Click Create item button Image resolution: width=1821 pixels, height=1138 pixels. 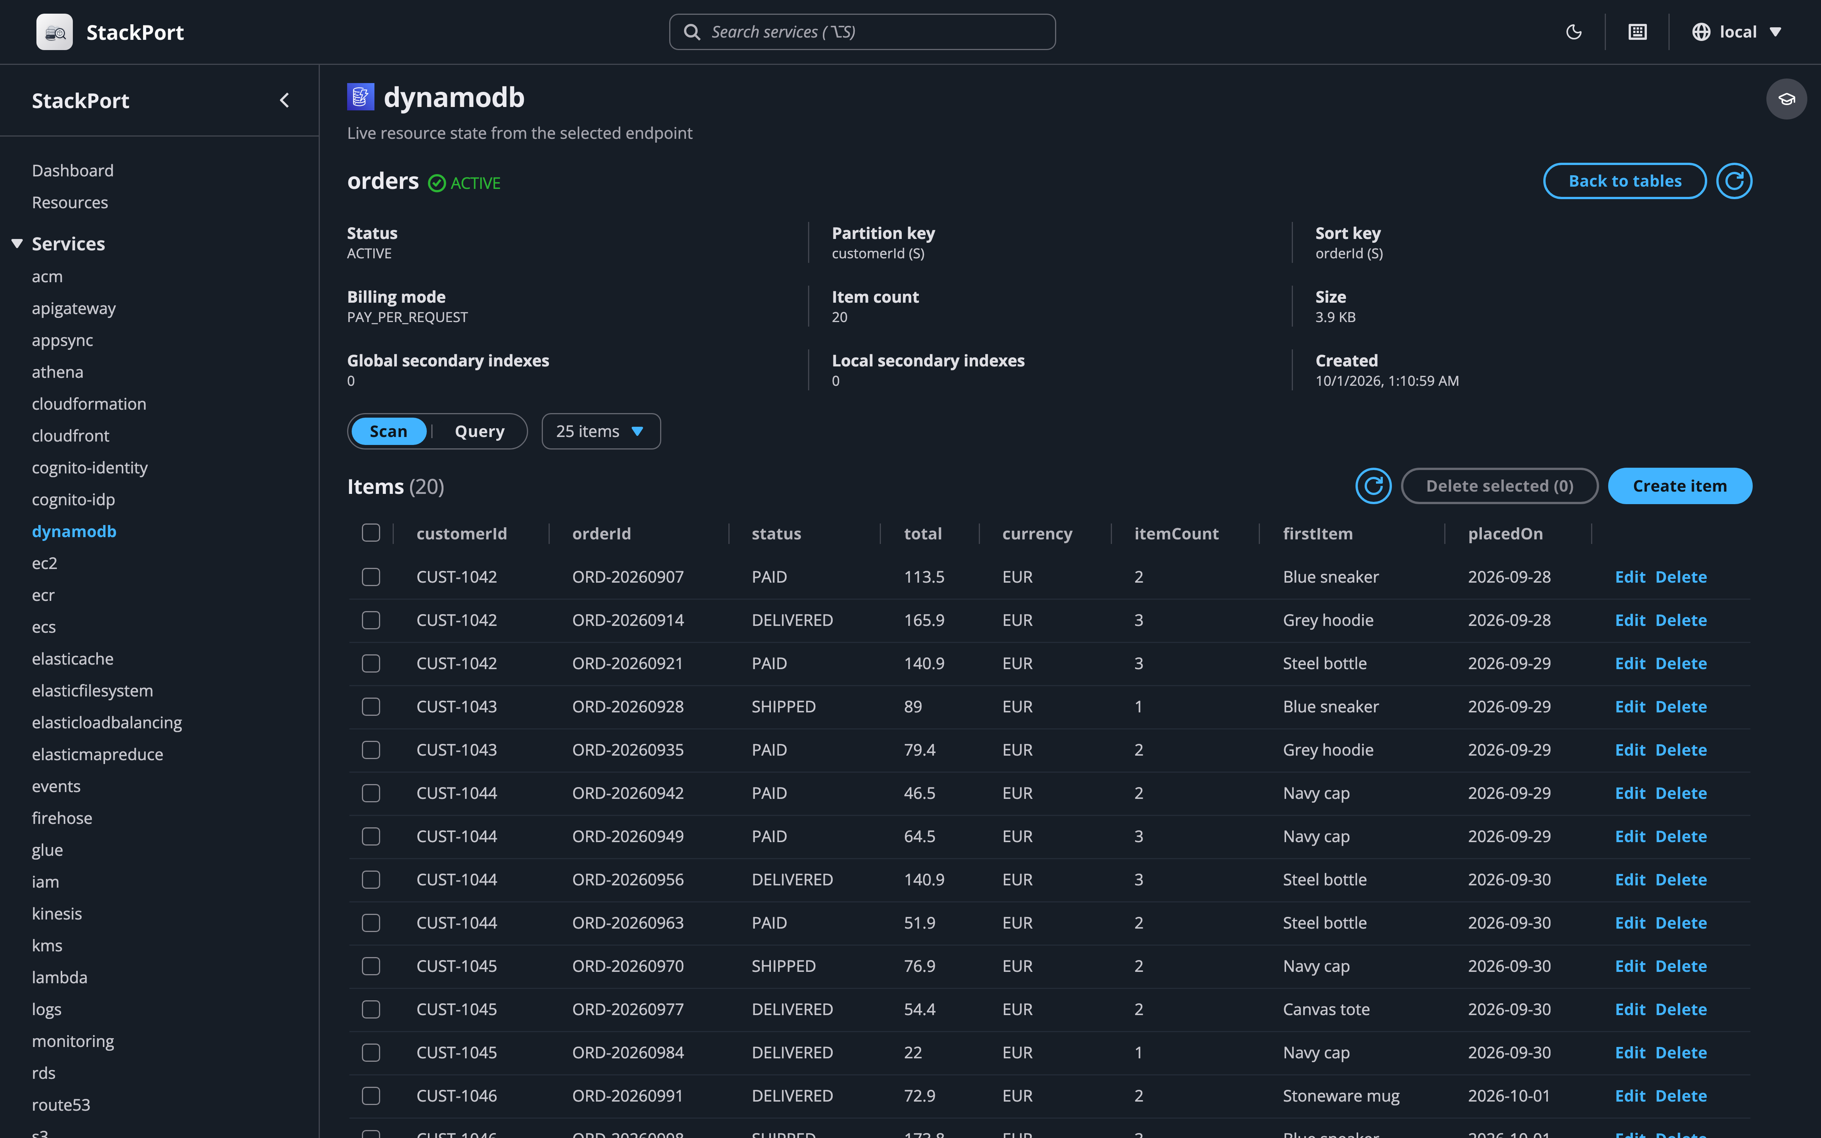[x=1679, y=486]
